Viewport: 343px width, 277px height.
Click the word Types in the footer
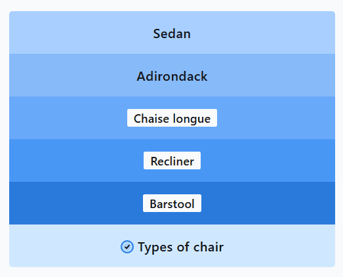pyautogui.click(x=155, y=247)
